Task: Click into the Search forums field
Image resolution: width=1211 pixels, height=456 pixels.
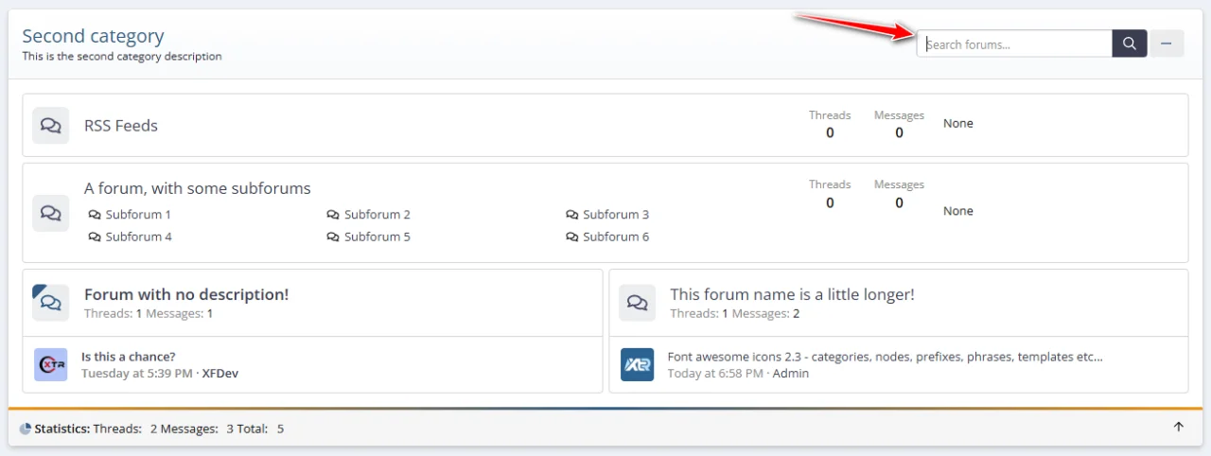Action: coord(1014,44)
